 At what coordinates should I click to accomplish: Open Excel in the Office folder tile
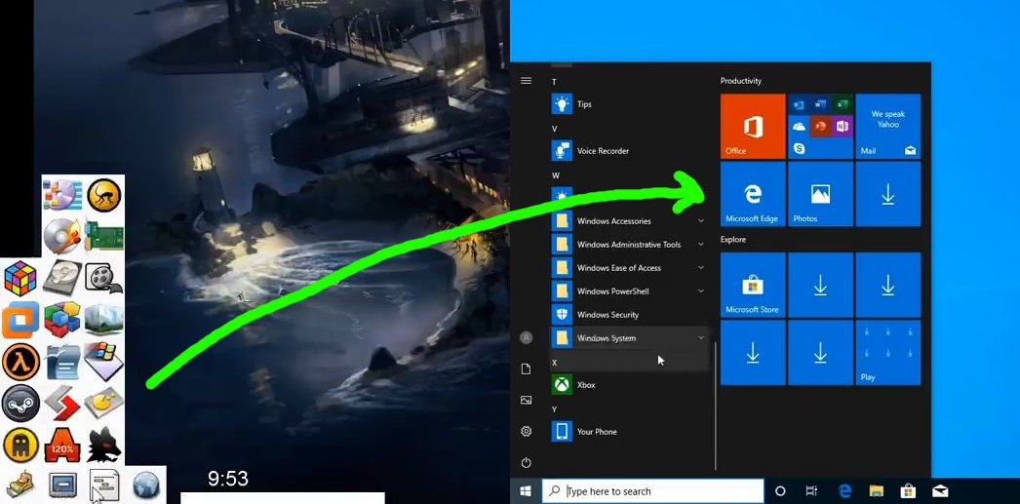pos(842,104)
